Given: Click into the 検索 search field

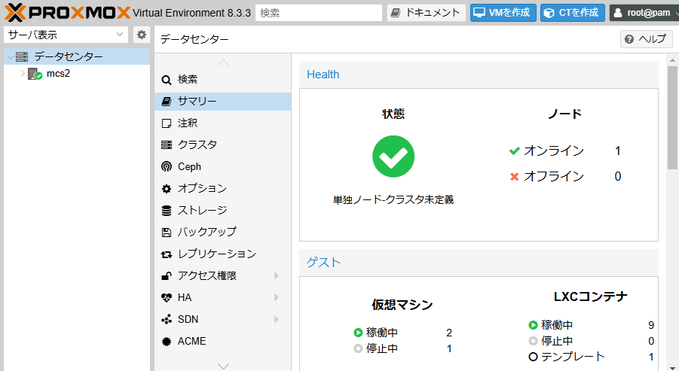Looking at the screenshot, I should point(319,13).
